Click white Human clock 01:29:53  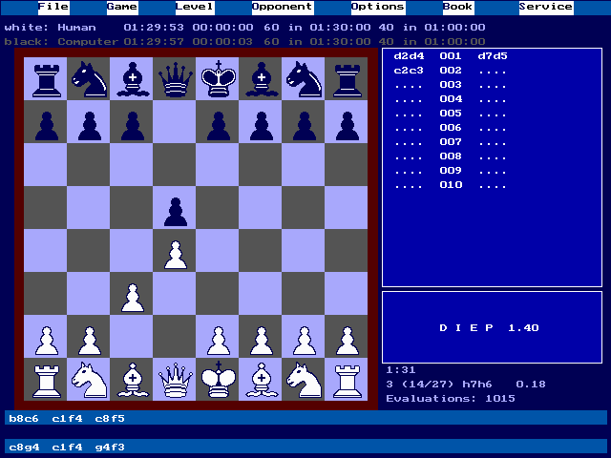coord(154,28)
